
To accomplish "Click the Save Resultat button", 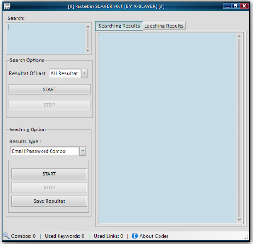I will 49,201.
